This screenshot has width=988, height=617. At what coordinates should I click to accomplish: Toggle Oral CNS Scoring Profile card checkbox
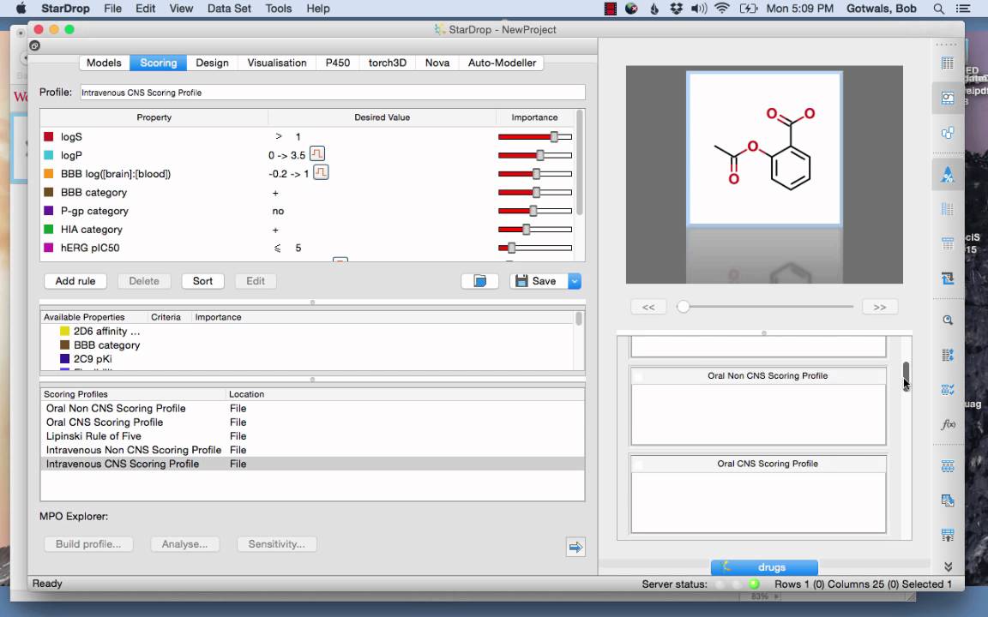click(x=638, y=464)
